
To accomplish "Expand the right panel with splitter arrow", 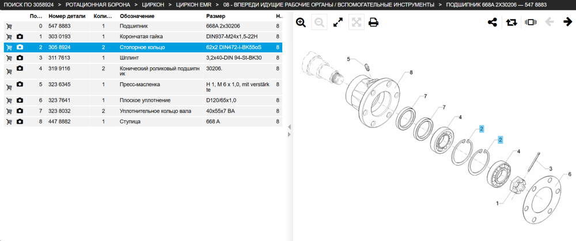I will pos(289,135).
